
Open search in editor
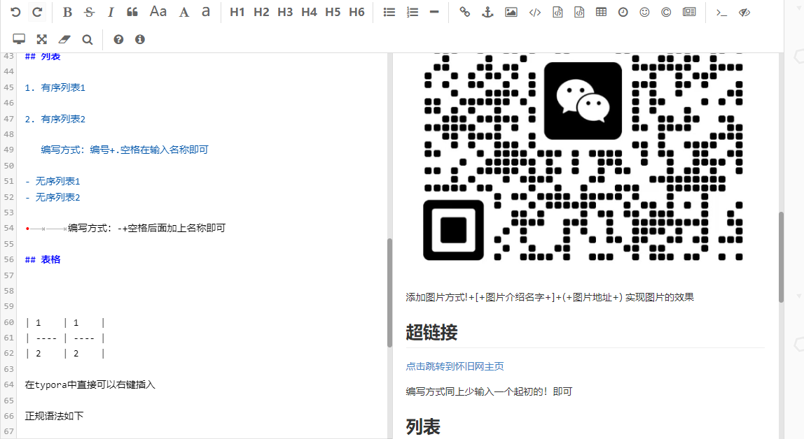point(87,39)
